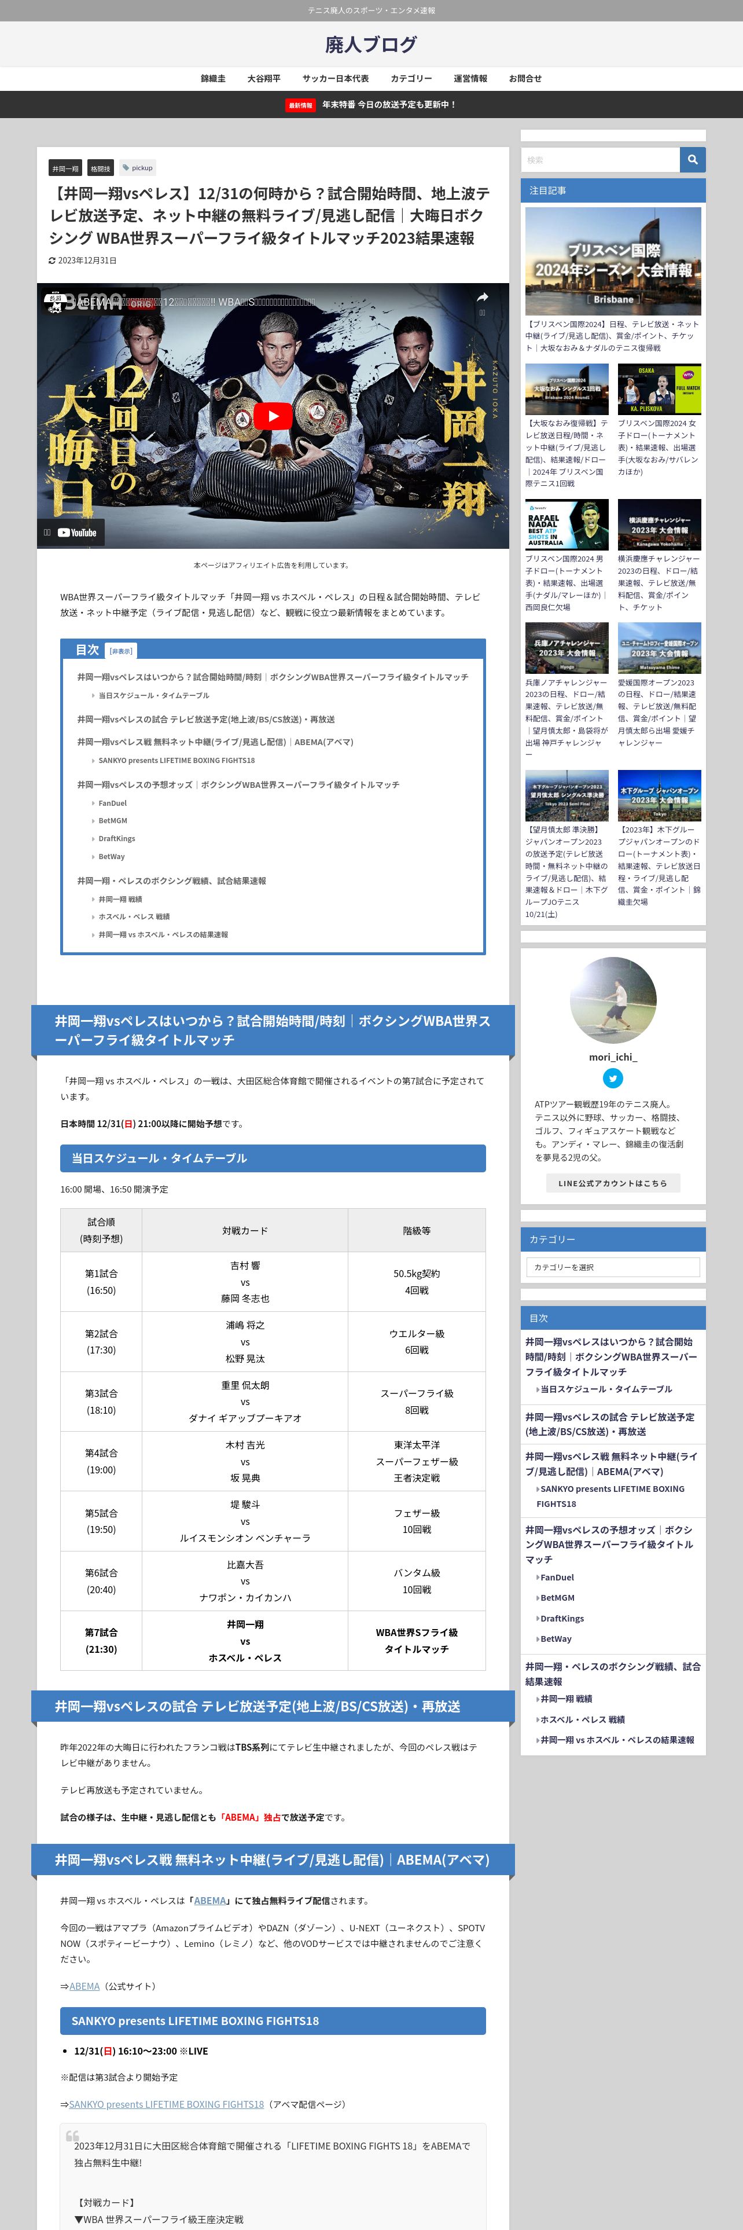Jump to 井岡一翔 戦績 in main TOC

coord(120,898)
